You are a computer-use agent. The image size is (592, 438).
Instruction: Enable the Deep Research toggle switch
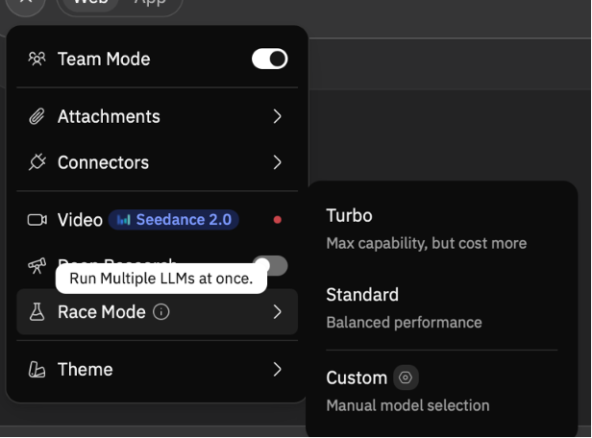click(x=270, y=266)
